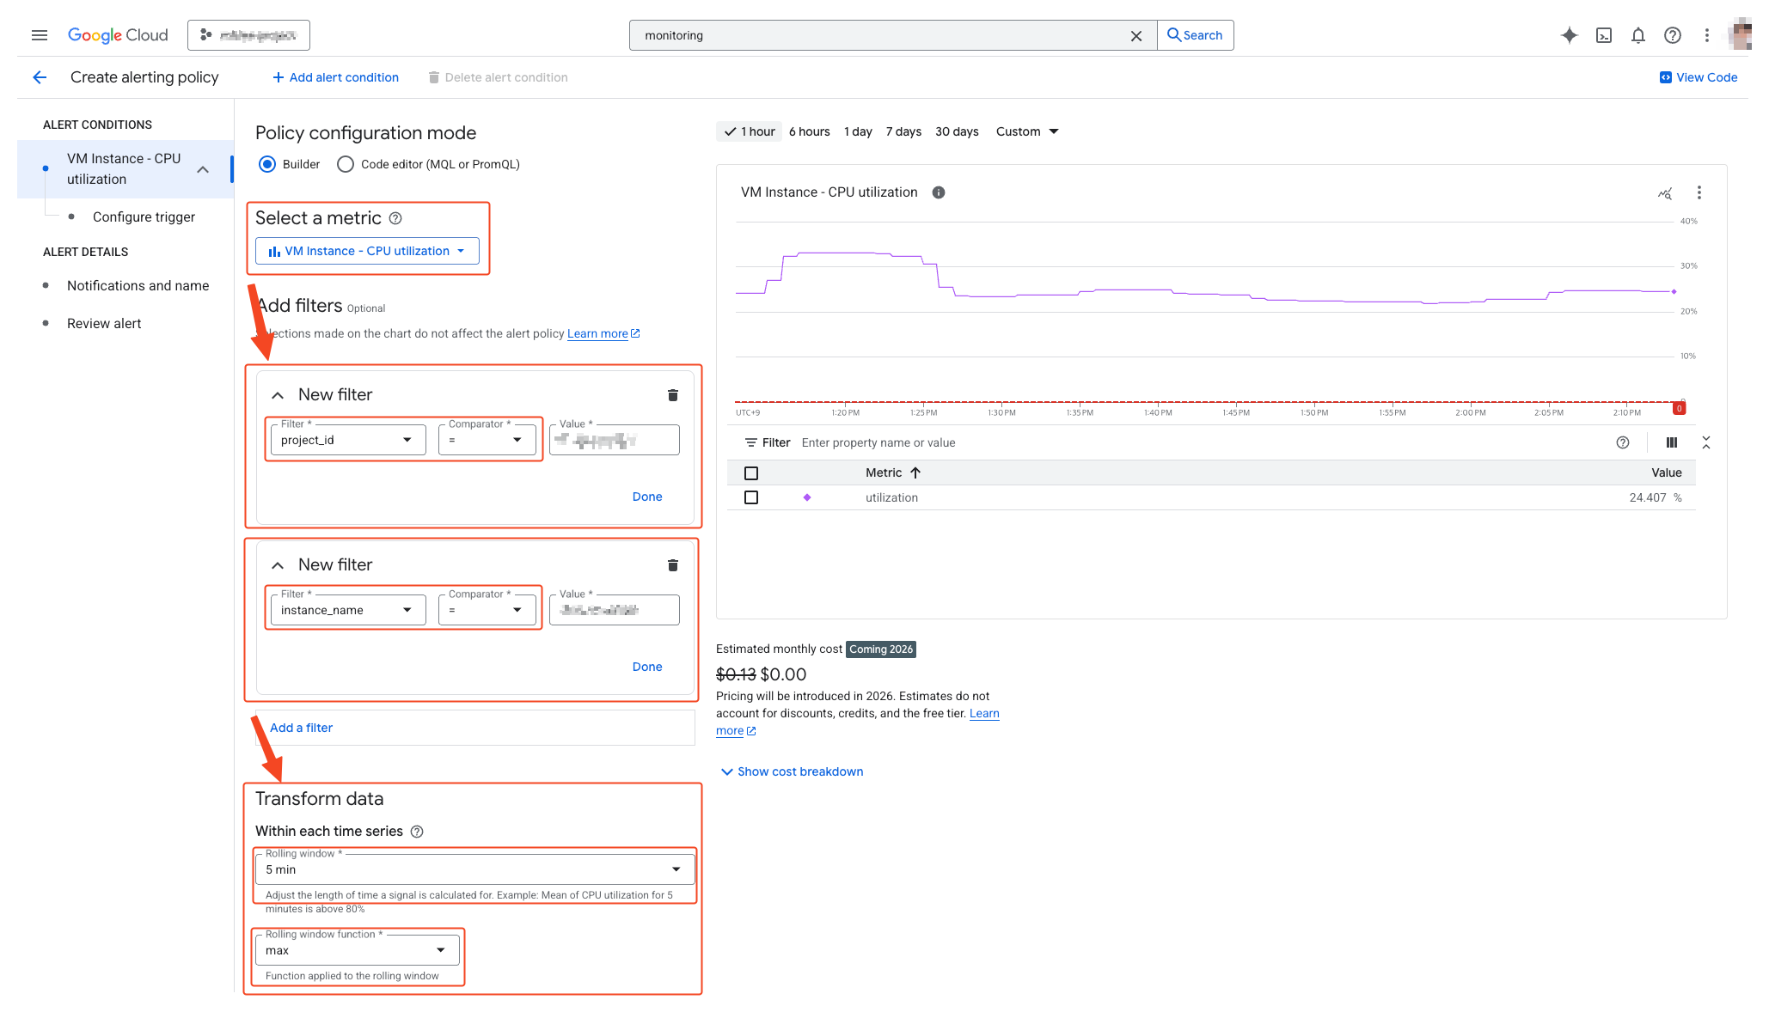Click the purple utilization series swatch
The width and height of the screenshot is (1769, 1012).
pyautogui.click(x=807, y=497)
